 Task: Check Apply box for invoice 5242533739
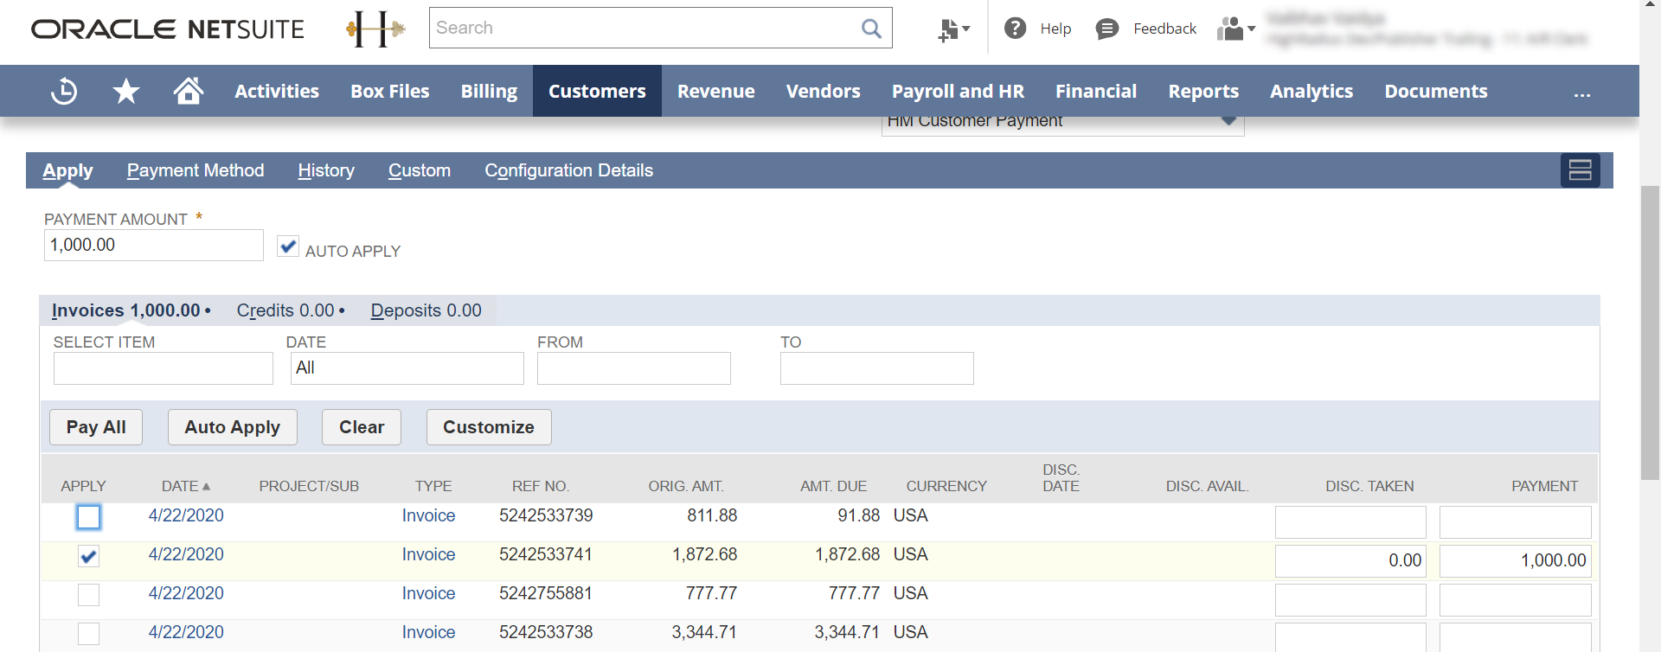click(88, 517)
